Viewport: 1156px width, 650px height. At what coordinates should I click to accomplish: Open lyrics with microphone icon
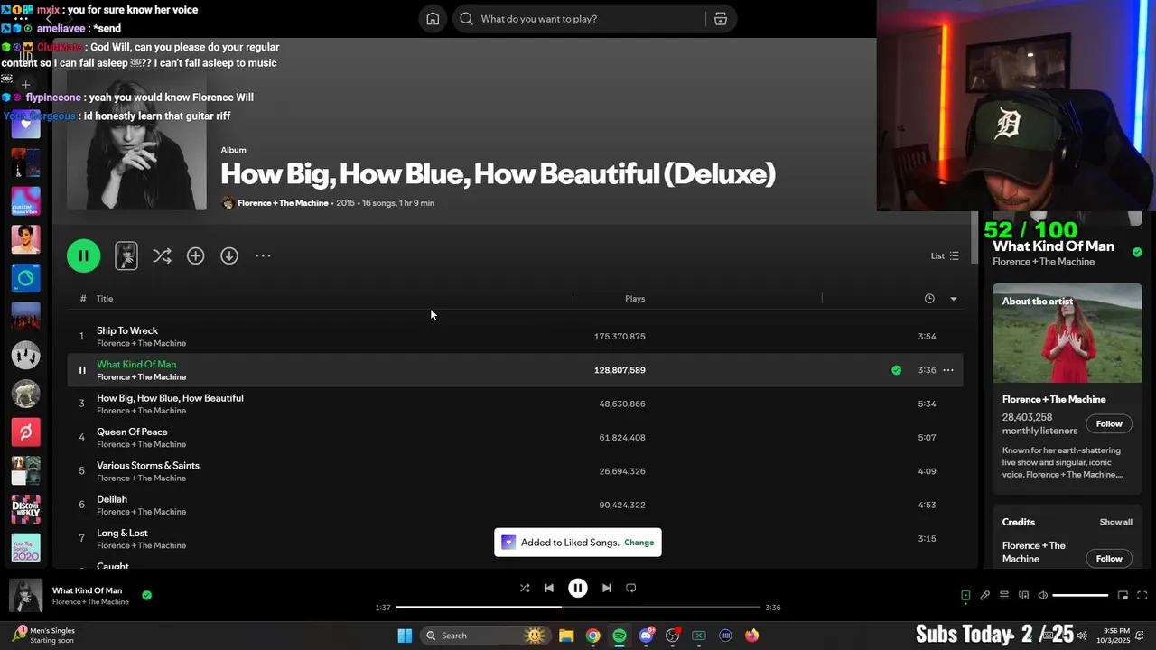coord(985,596)
